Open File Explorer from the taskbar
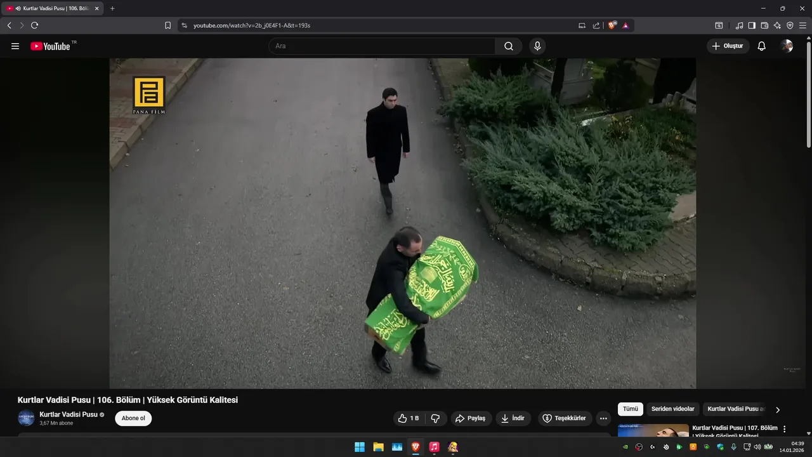 (x=378, y=447)
